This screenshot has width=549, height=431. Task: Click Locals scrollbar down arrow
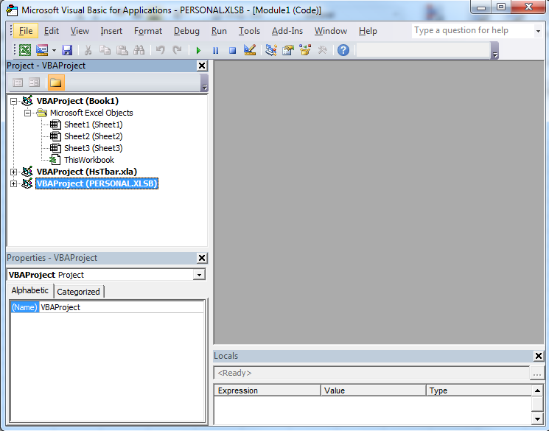pyautogui.click(x=537, y=418)
